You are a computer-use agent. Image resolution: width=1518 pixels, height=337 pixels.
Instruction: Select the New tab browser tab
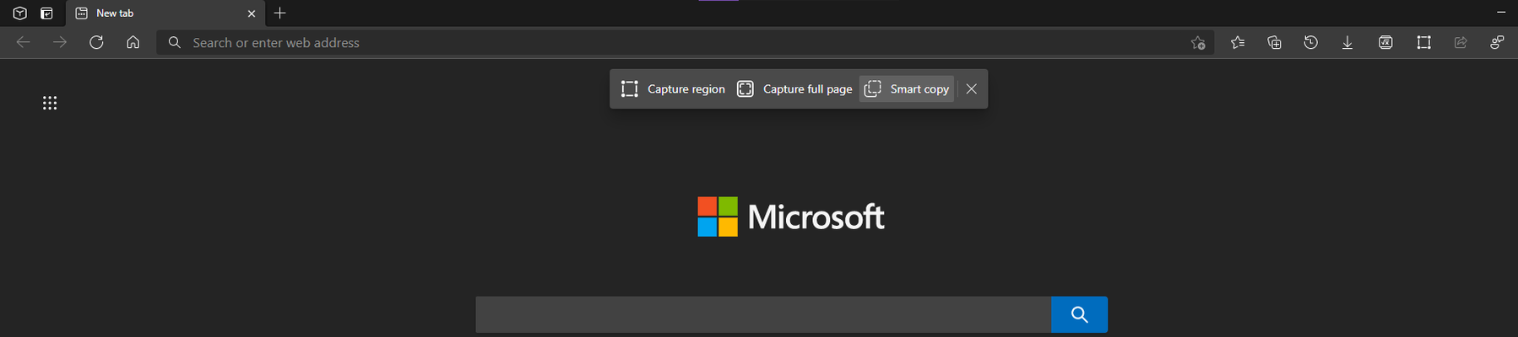165,13
